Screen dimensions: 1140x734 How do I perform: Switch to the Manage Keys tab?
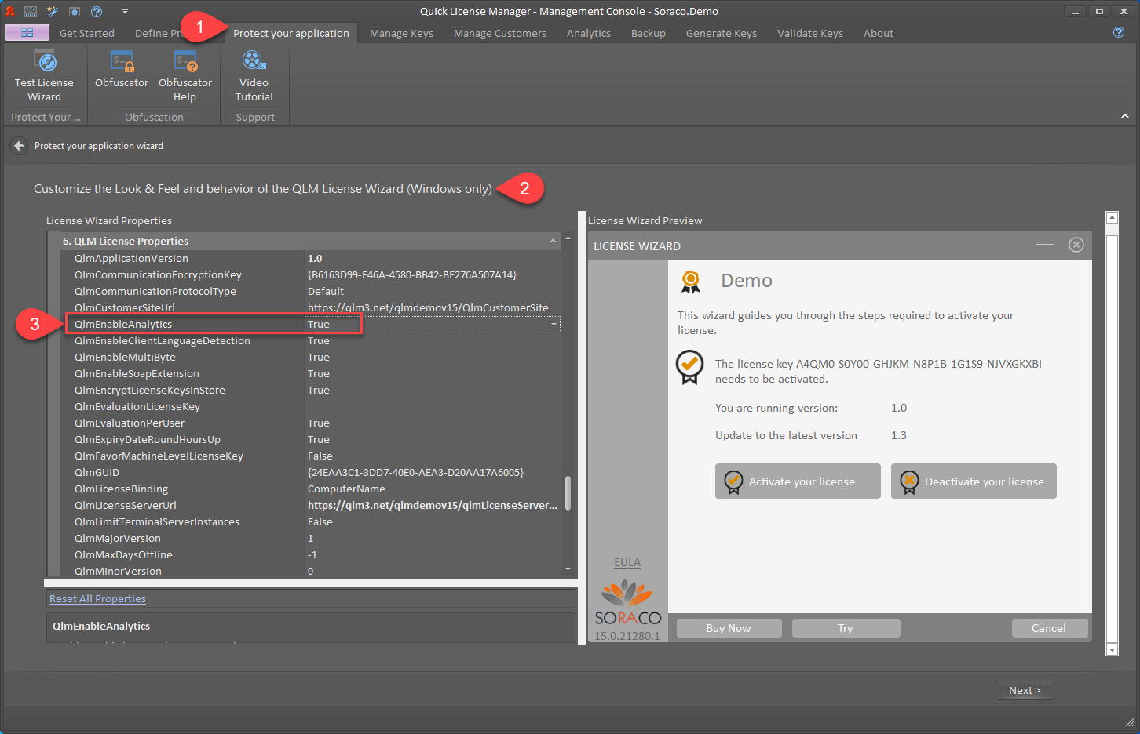(x=401, y=33)
